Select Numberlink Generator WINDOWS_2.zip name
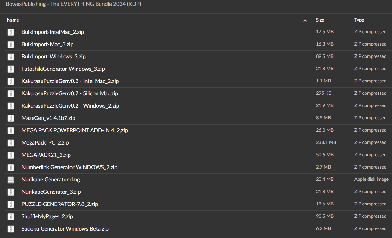 pos(69,167)
